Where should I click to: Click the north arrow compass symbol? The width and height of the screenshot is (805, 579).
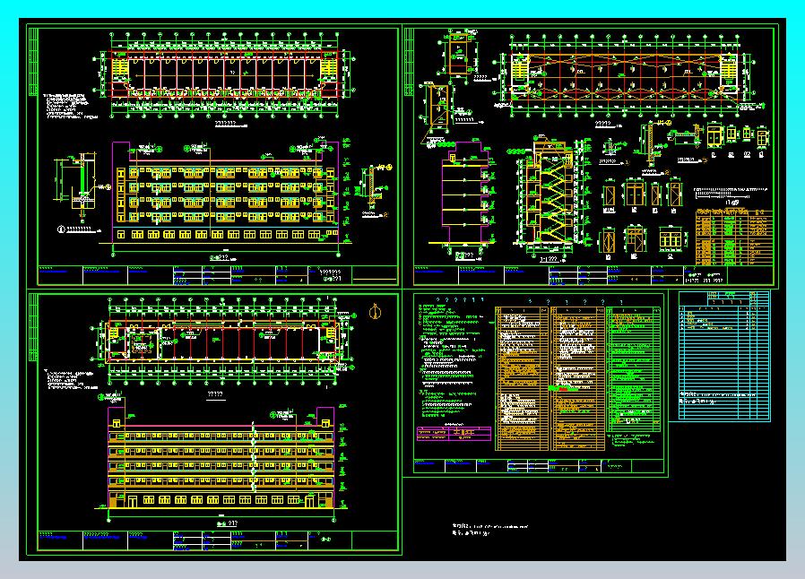(376, 311)
